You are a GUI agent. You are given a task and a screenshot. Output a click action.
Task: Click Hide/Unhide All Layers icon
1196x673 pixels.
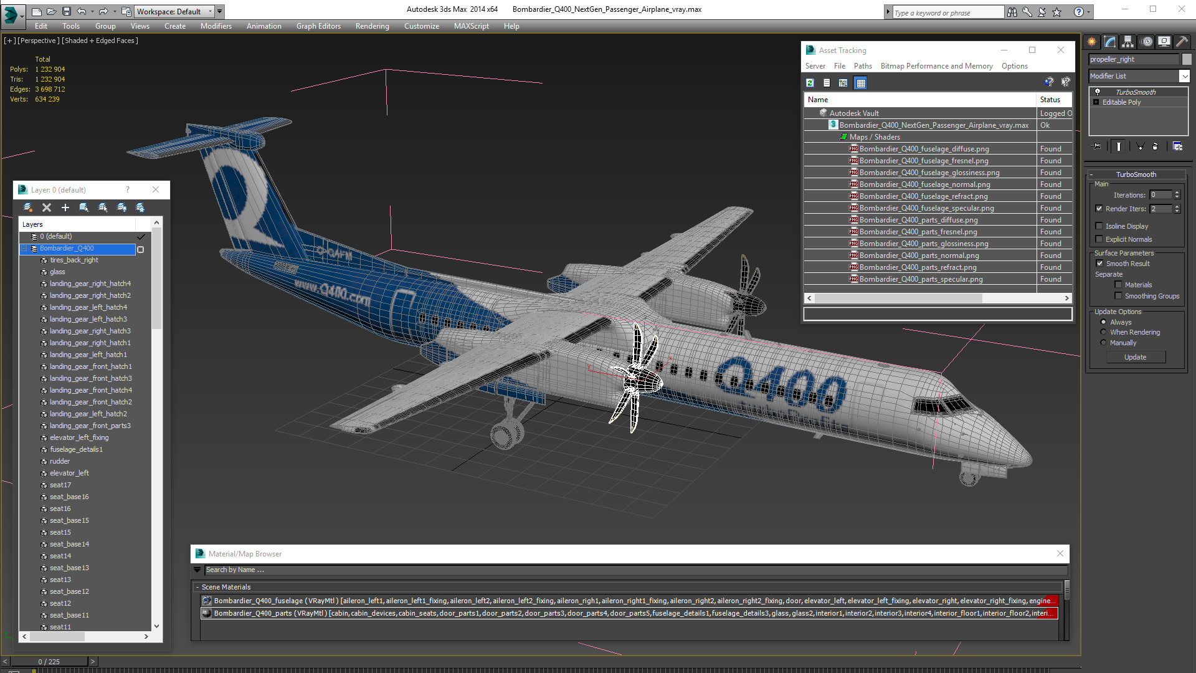(x=121, y=208)
